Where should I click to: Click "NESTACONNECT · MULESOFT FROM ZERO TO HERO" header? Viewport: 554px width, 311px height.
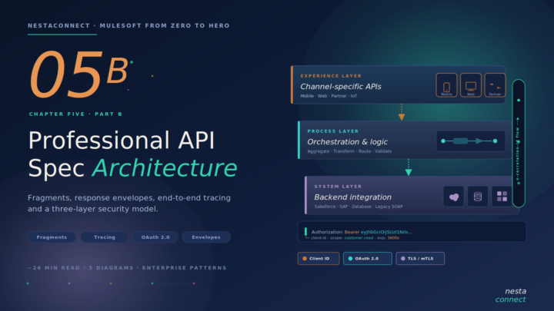click(128, 26)
